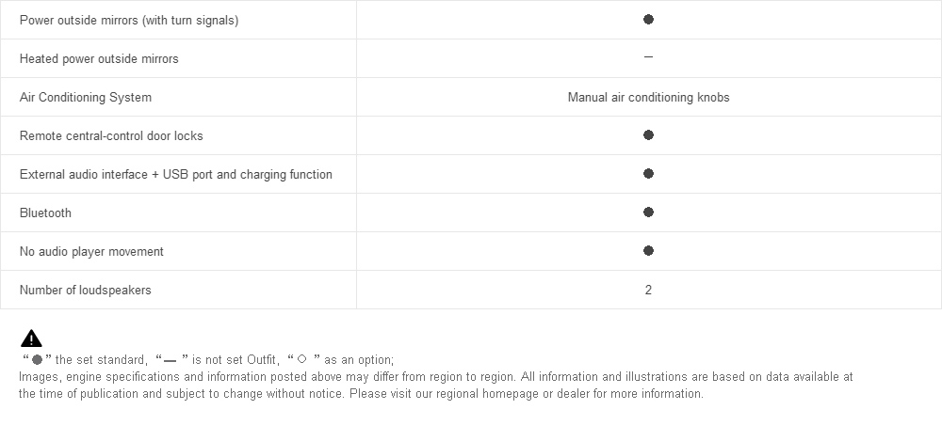
Task: Click the loudspeakers value 2
Action: tap(648, 290)
